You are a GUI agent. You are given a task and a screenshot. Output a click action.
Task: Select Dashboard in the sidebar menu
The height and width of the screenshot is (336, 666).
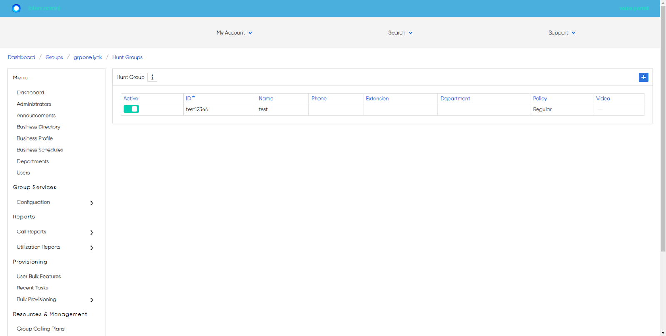30,93
